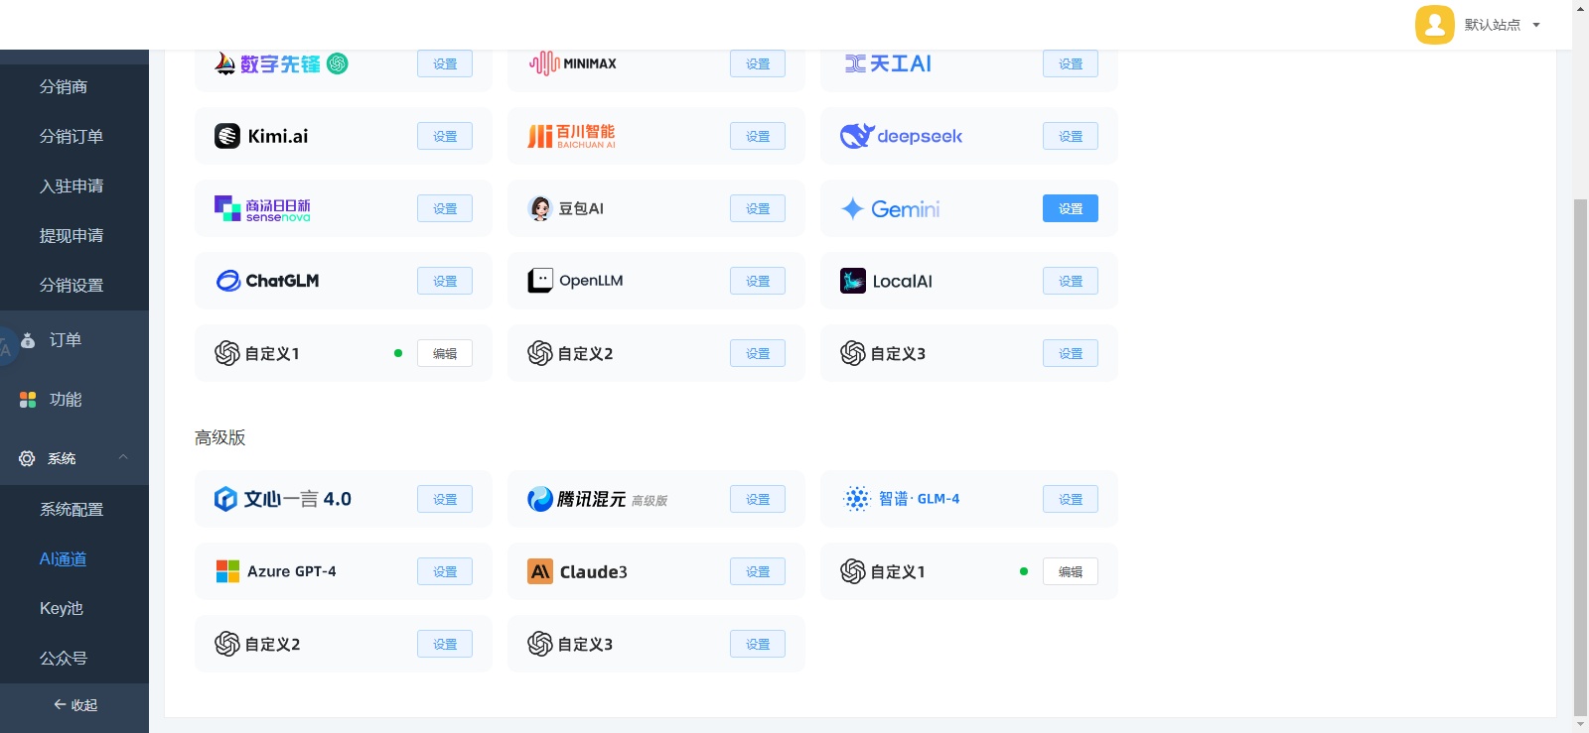Viewport: 1589px width, 733px height.
Task: Click 设置 for 天工AI
Action: point(1071,63)
